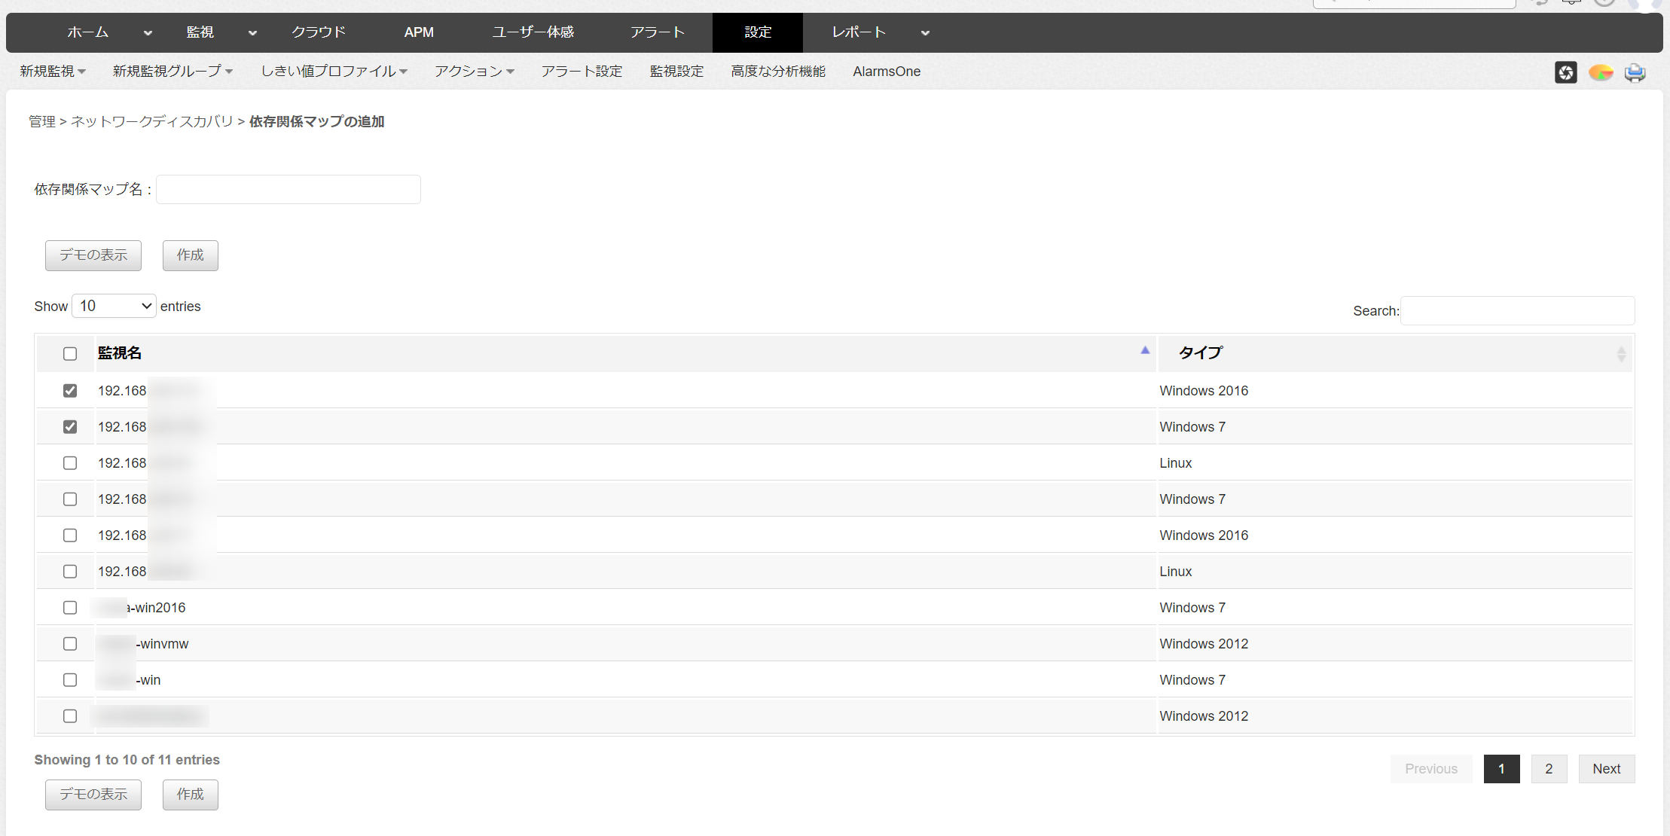Screen dimensions: 1670x836
Task: Open the APM tab
Action: pos(419,32)
